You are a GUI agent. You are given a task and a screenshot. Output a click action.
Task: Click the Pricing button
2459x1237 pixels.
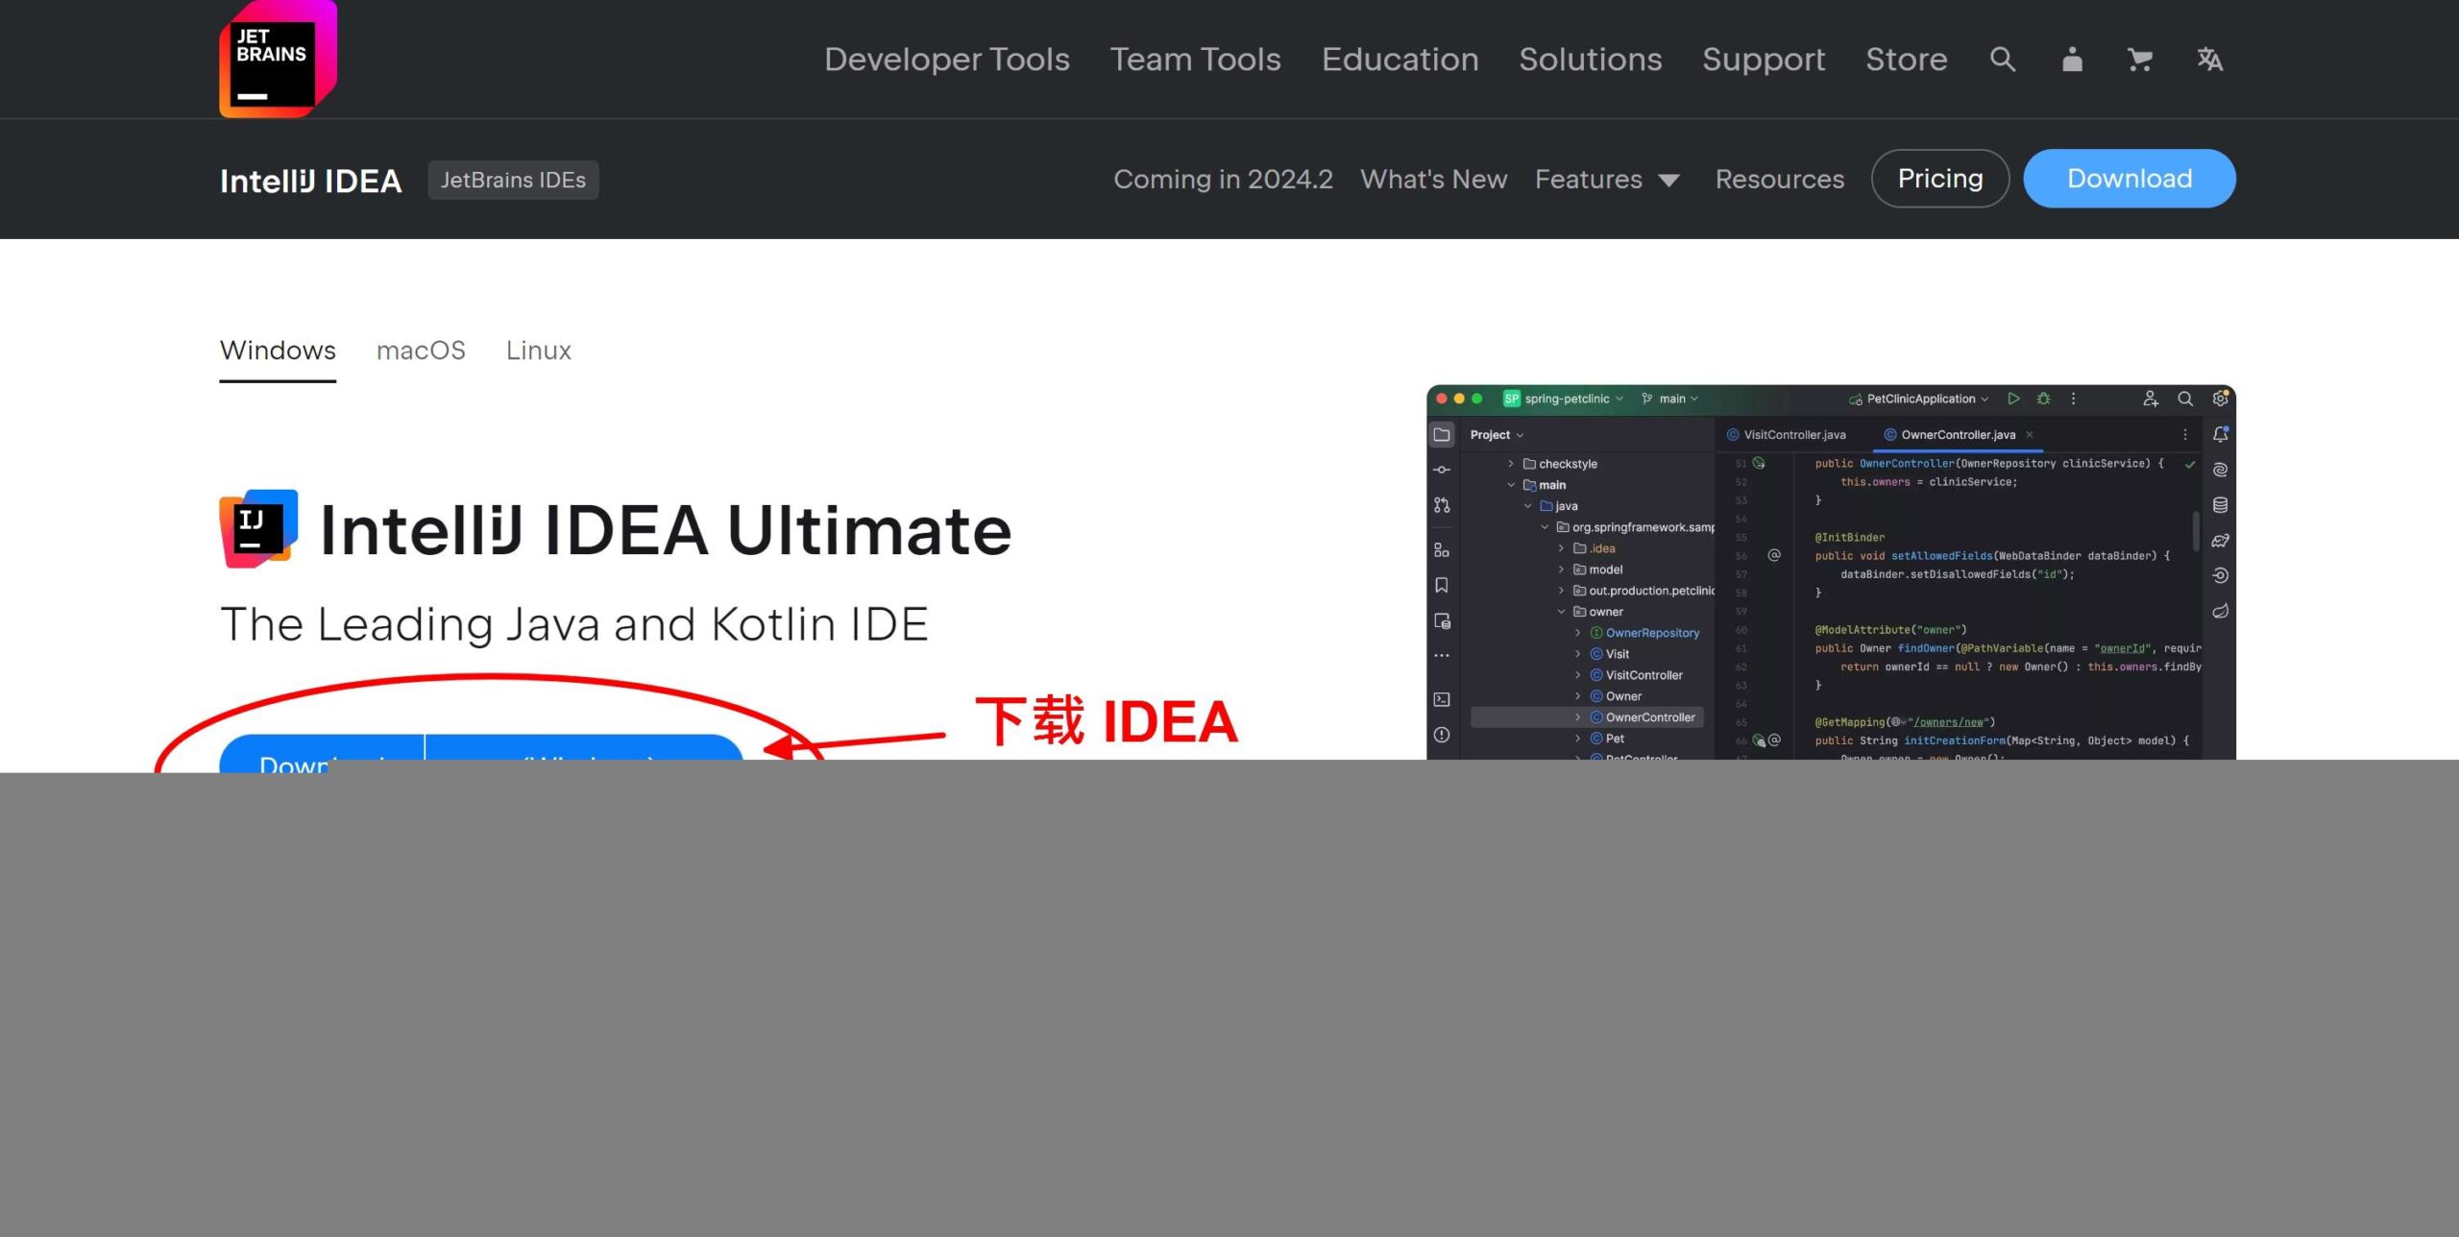point(1940,179)
